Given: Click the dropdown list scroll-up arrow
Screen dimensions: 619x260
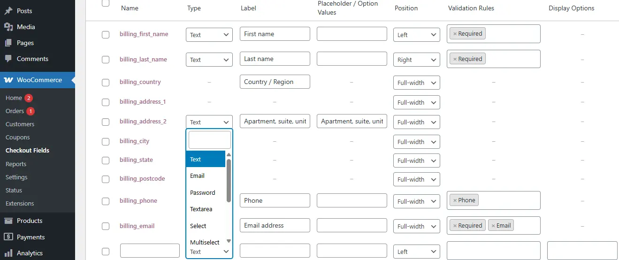Looking at the screenshot, I should point(229,154).
